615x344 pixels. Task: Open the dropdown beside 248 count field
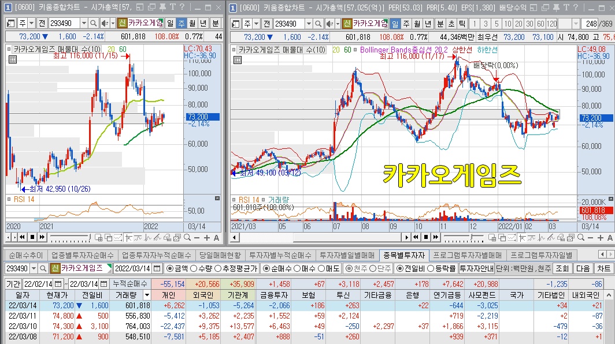point(576,24)
